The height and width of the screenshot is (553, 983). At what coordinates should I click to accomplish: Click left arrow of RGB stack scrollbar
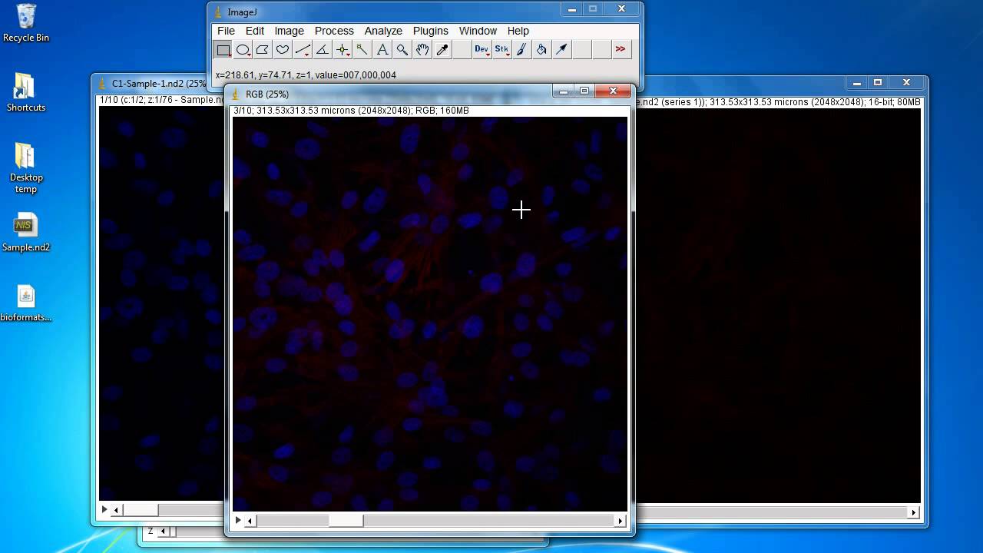pos(250,521)
